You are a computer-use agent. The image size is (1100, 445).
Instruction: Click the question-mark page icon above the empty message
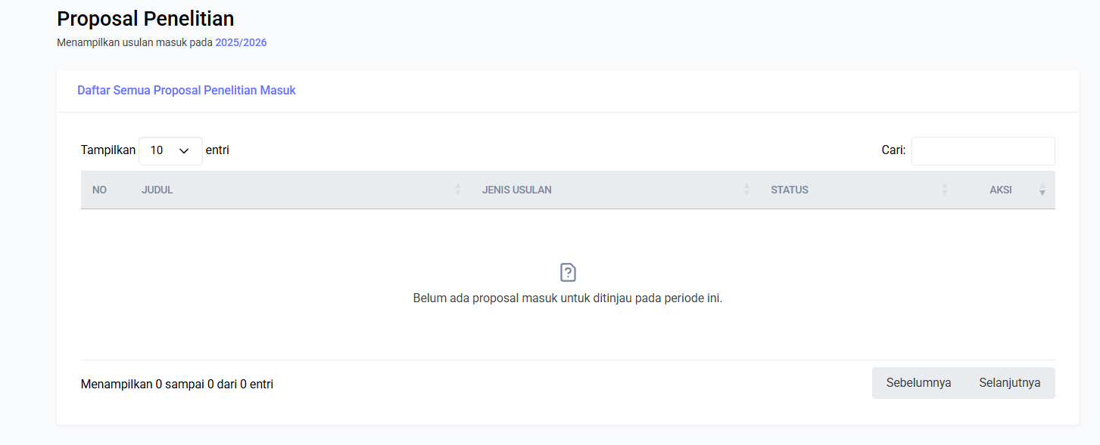tap(566, 272)
